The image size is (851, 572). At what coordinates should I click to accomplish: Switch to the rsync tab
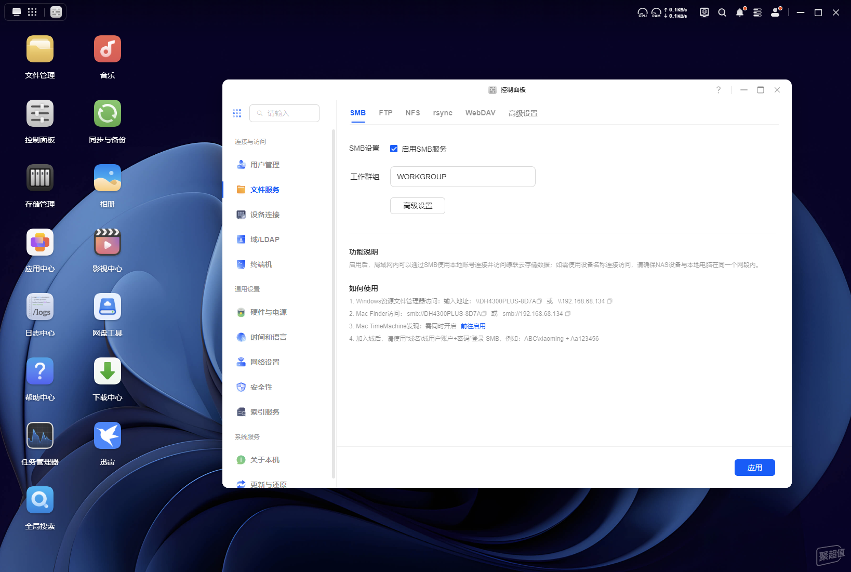tap(443, 113)
